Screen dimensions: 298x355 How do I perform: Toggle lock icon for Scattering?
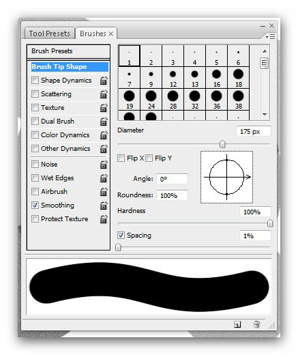pyautogui.click(x=104, y=94)
